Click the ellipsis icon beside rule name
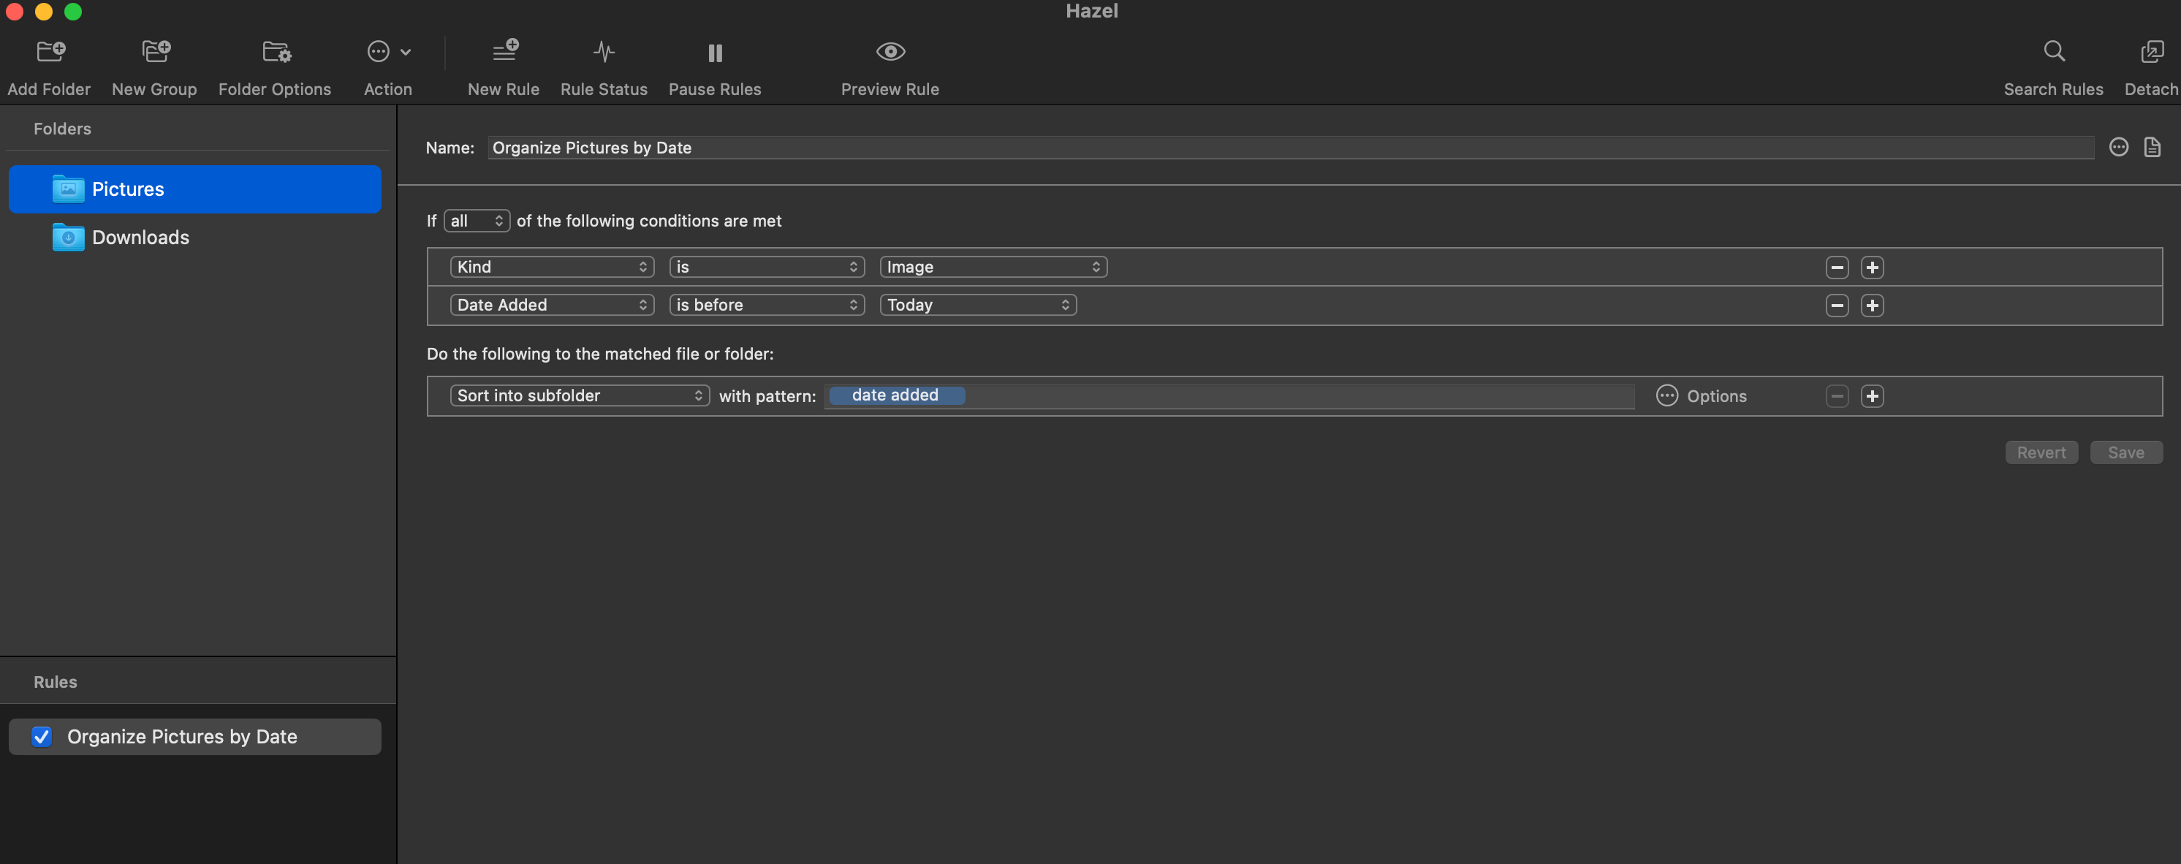The height and width of the screenshot is (864, 2181). pos(2118,148)
